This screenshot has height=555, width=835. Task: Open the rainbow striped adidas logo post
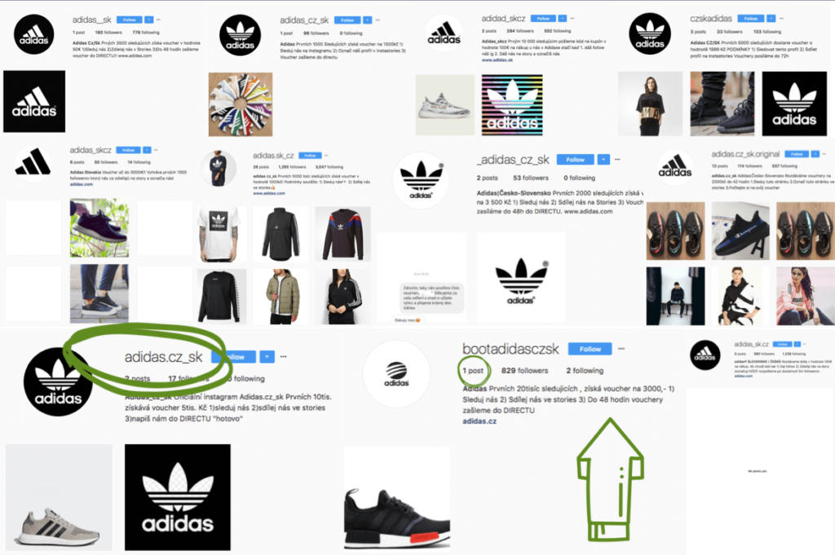coord(512,104)
